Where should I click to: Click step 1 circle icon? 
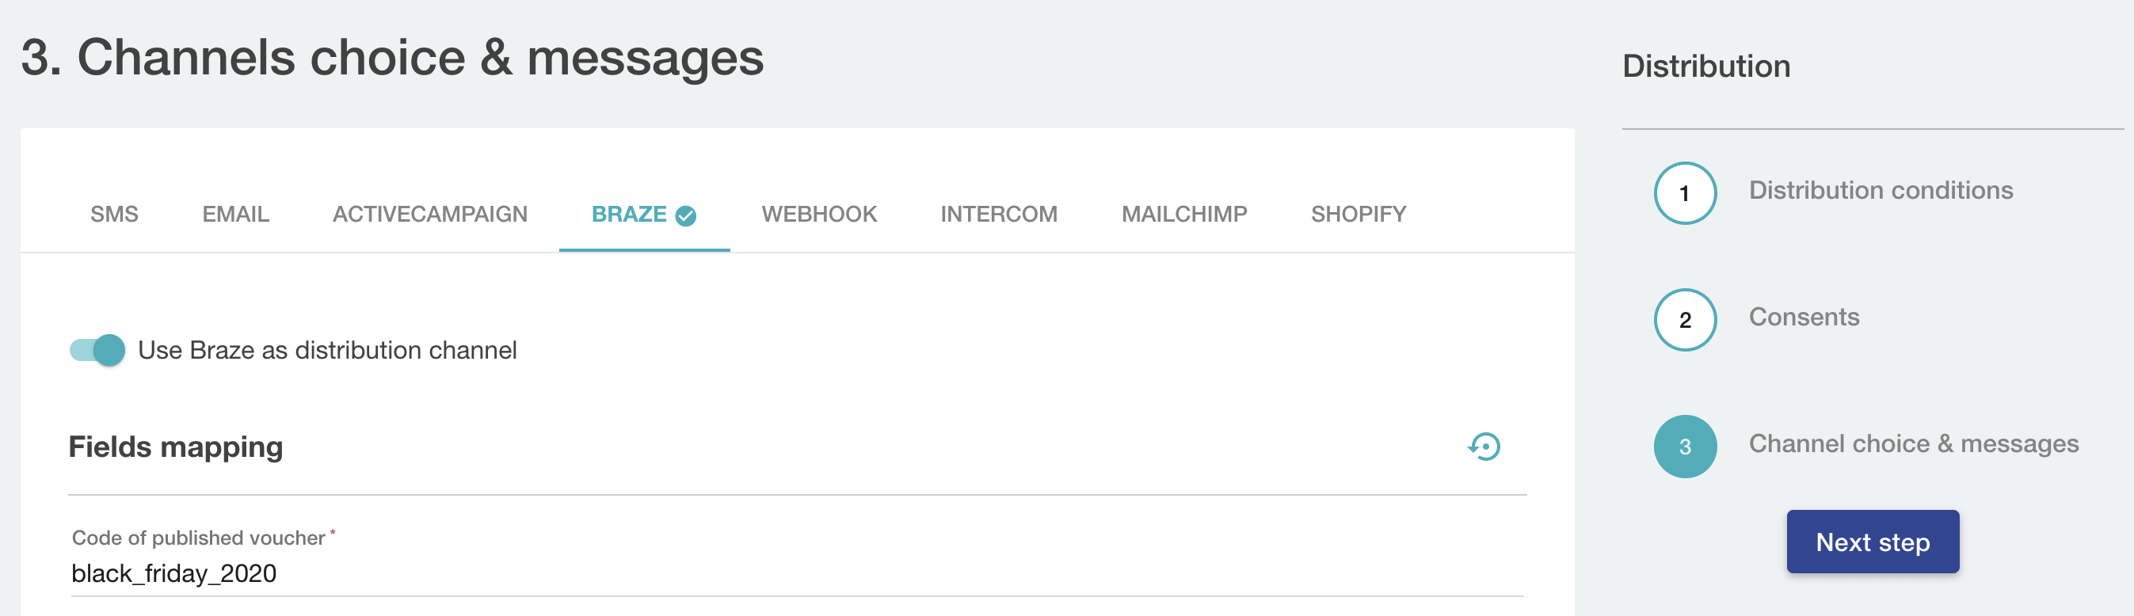point(1684,193)
